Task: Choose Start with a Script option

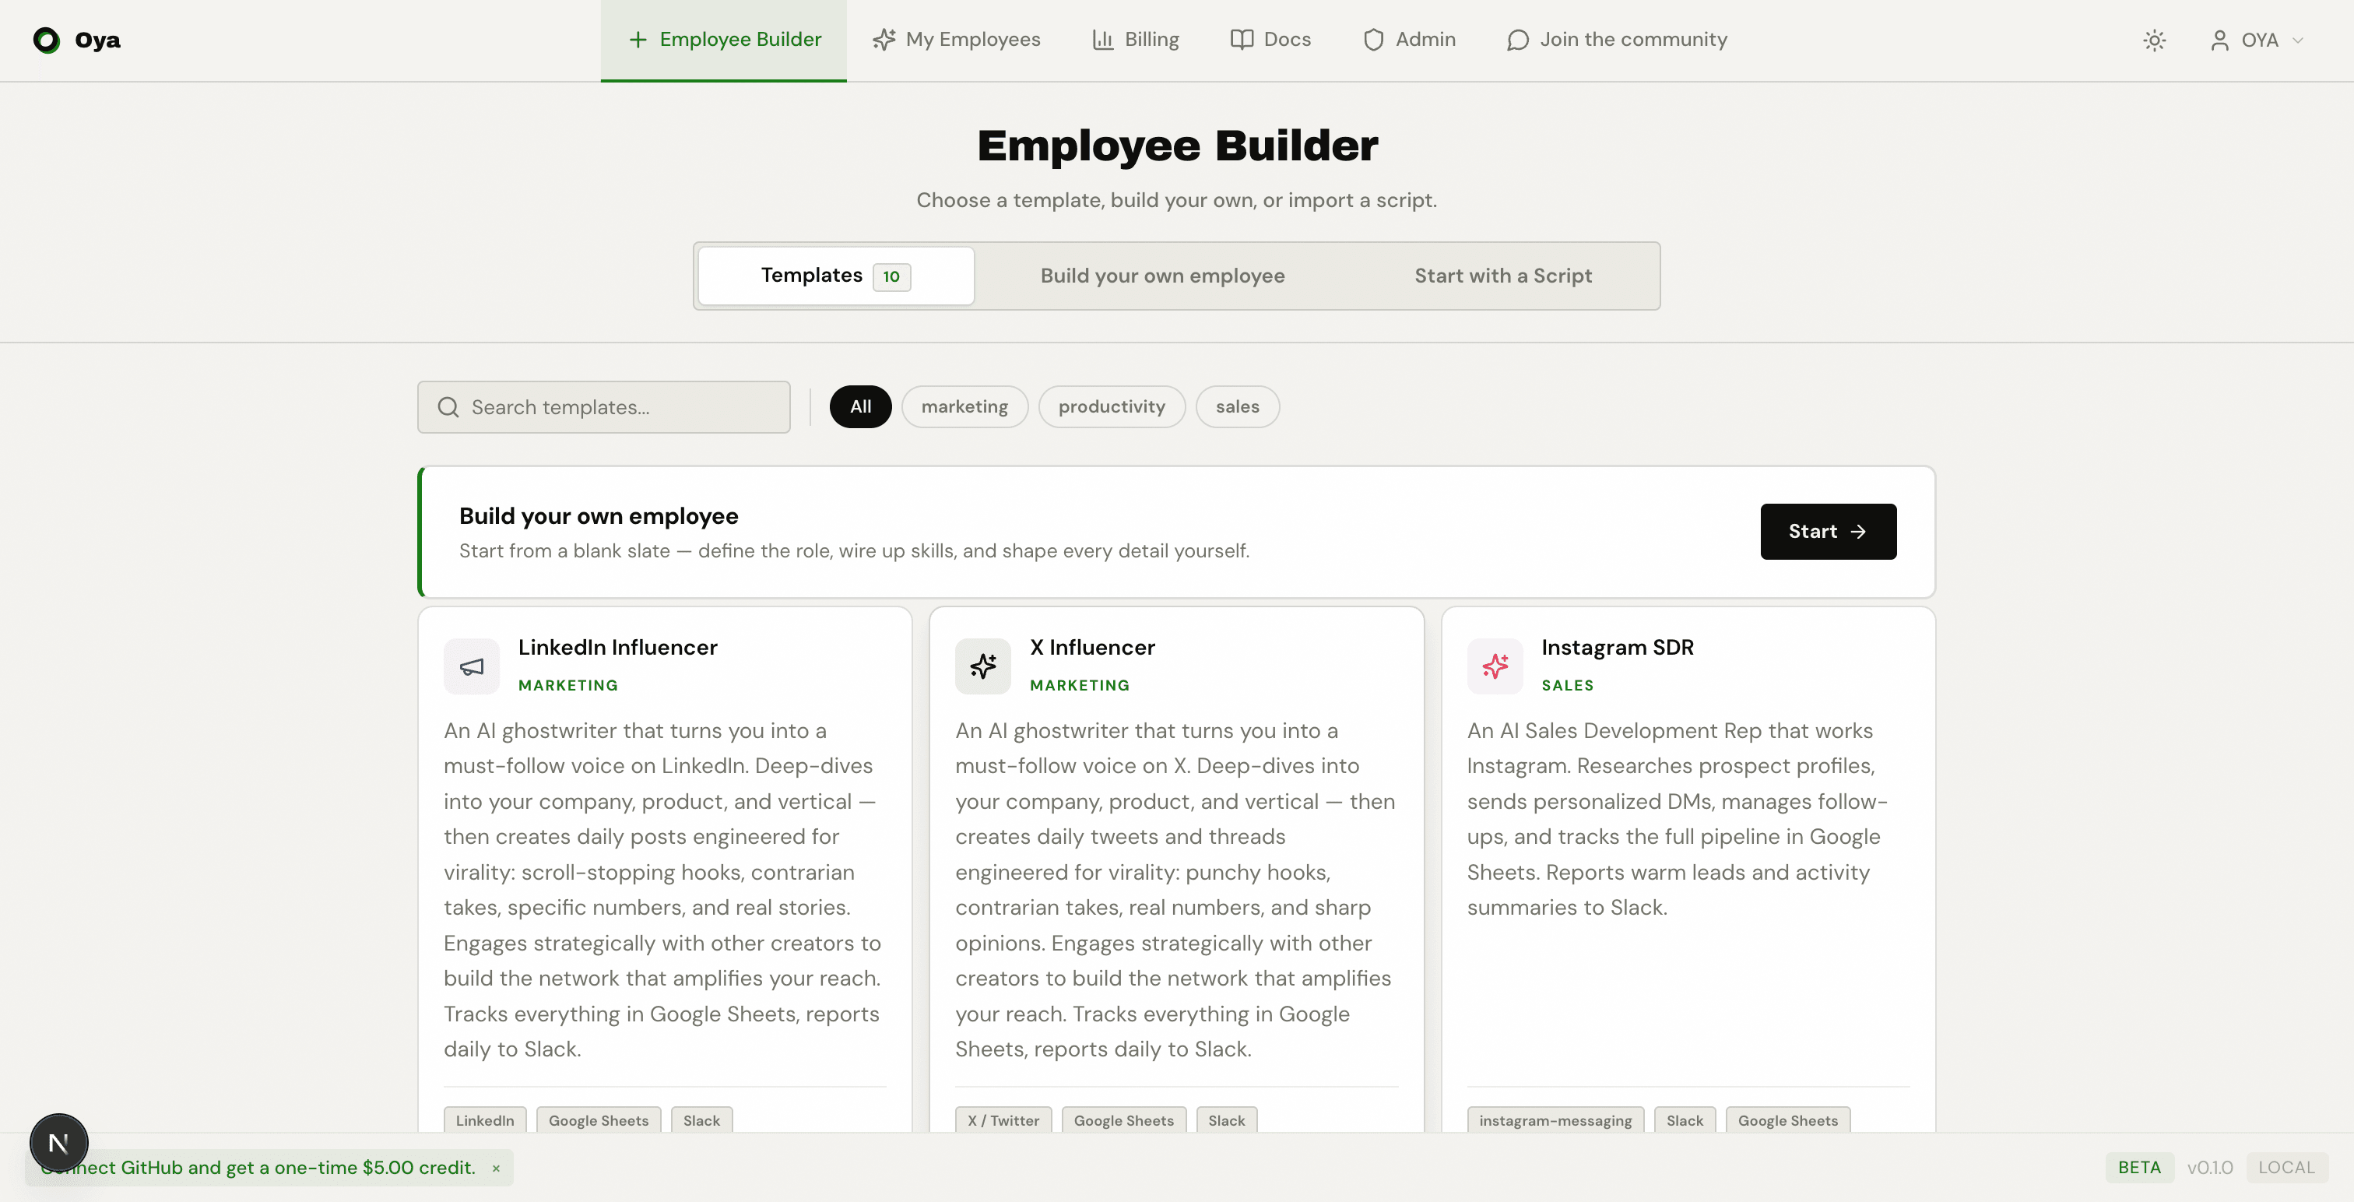Action: point(1502,275)
